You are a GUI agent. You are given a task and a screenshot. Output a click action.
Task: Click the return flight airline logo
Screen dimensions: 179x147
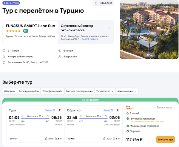118,110
